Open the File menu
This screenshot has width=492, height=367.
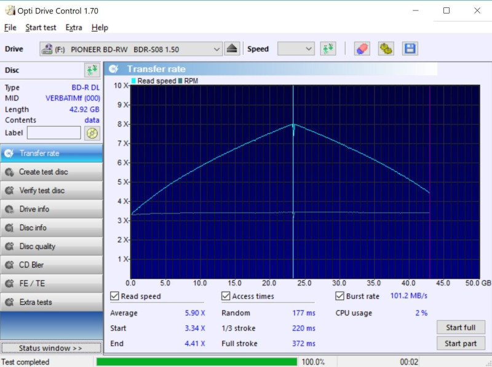10,28
